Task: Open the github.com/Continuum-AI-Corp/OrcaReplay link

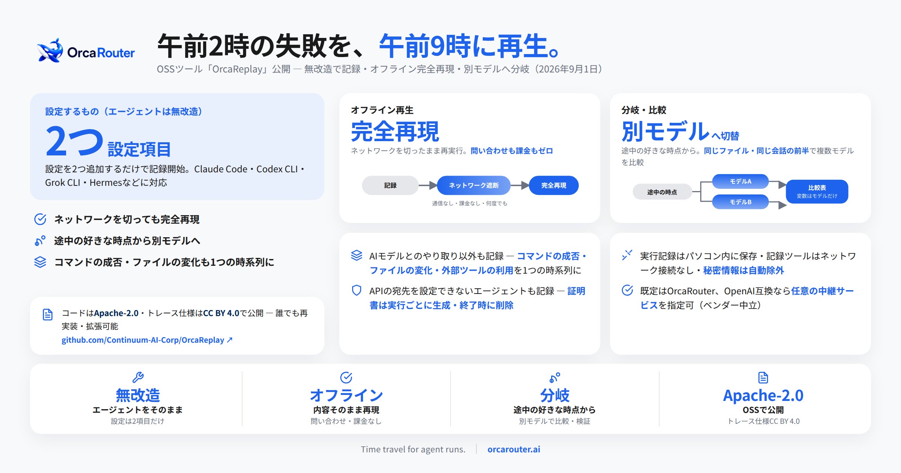Action: pyautogui.click(x=147, y=340)
